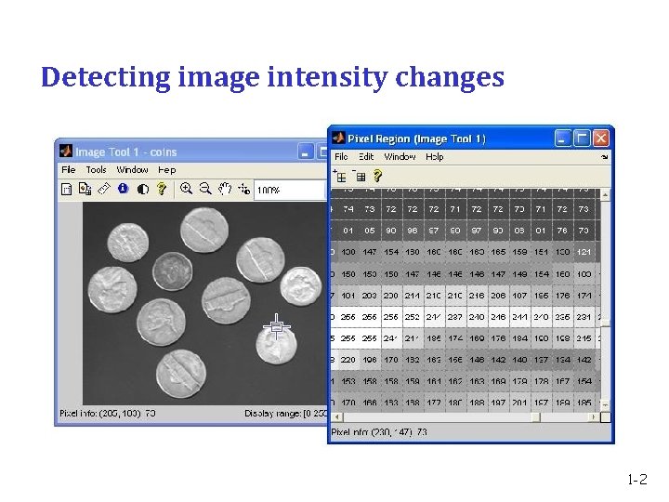669x502 pixels.
Task: Click Pixel Region vertical scrollbar up arrow
Action: pyautogui.click(x=605, y=195)
